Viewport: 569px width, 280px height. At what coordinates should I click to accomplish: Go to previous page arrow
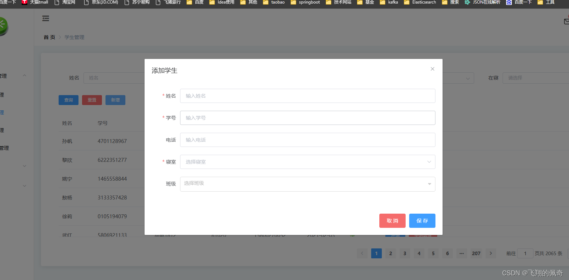362,253
